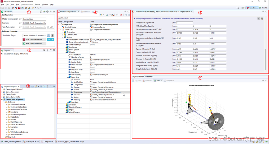Click collapse-all icon in Project Navigator toolbar
Image resolution: width=269 pixels, height=144 pixels.
point(41,87)
